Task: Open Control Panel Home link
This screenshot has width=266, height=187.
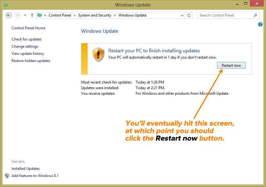Action: pyautogui.click(x=28, y=28)
